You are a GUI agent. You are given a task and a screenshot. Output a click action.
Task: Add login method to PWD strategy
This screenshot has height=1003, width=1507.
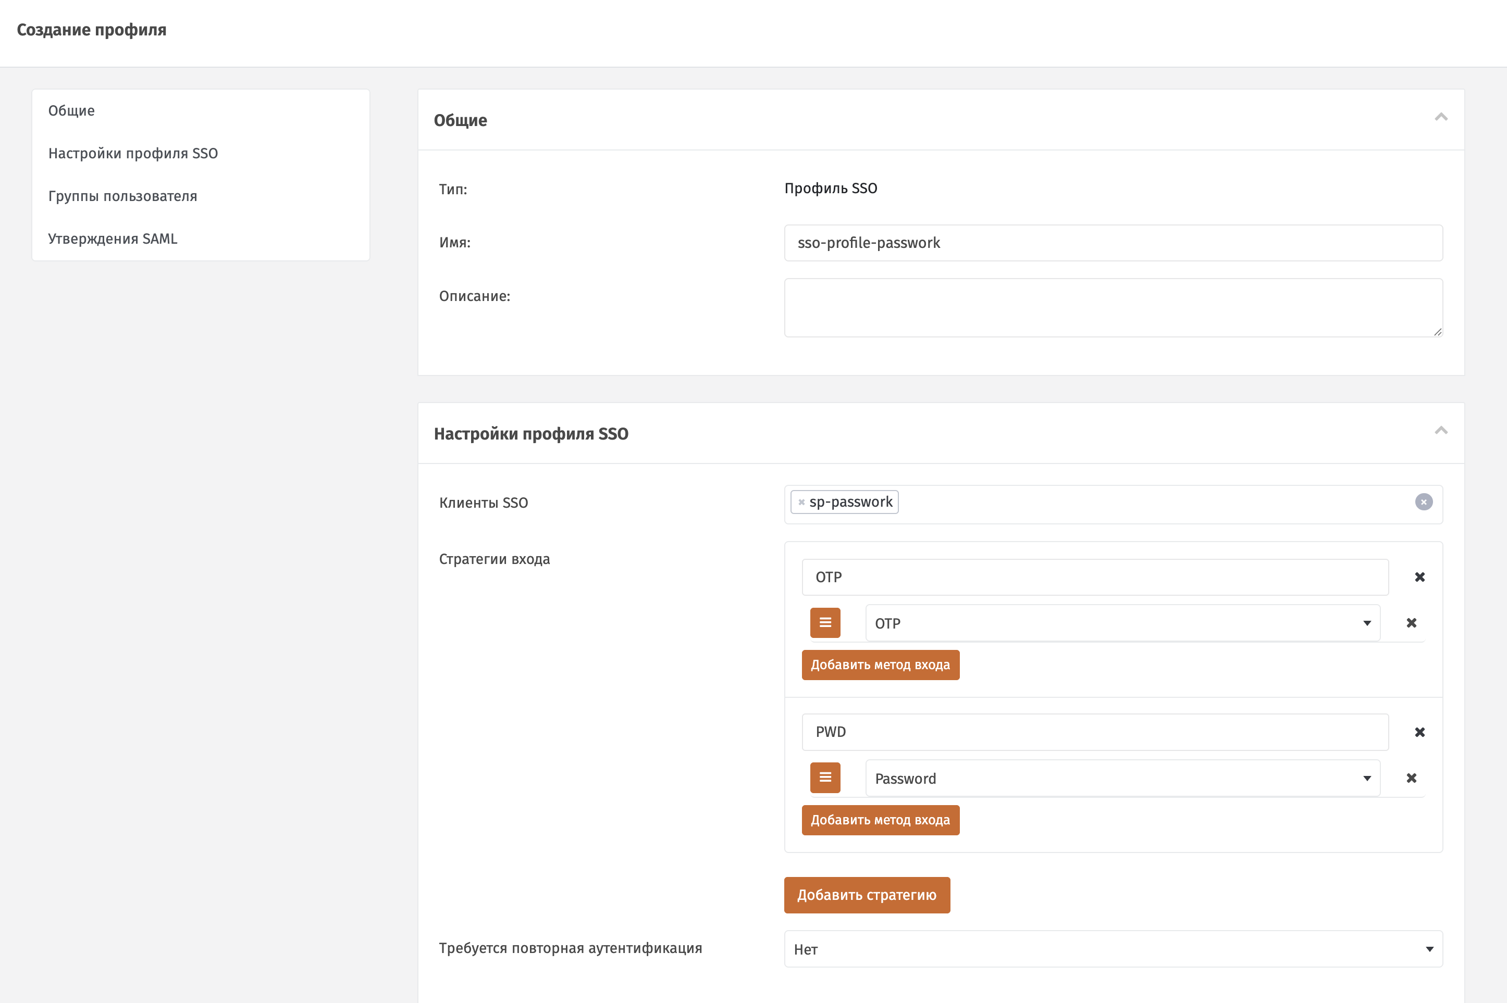click(880, 820)
